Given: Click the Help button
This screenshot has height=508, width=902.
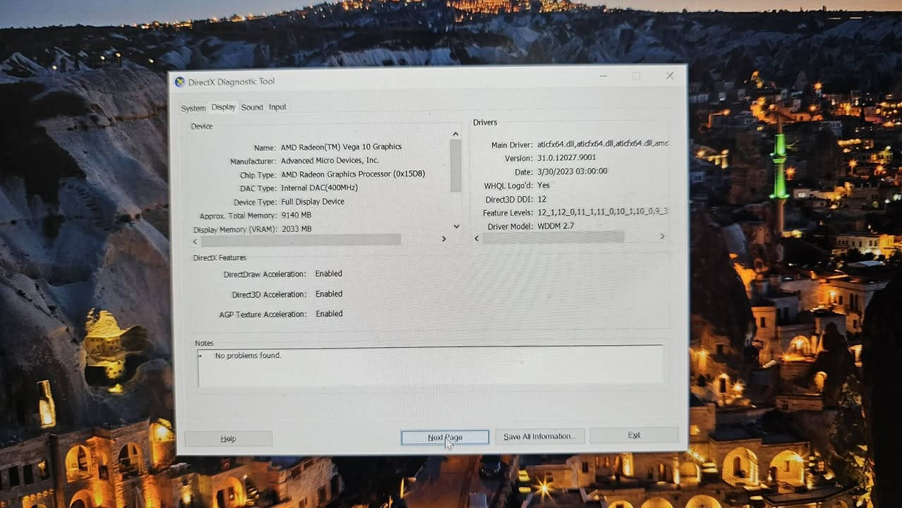Looking at the screenshot, I should 228,439.
